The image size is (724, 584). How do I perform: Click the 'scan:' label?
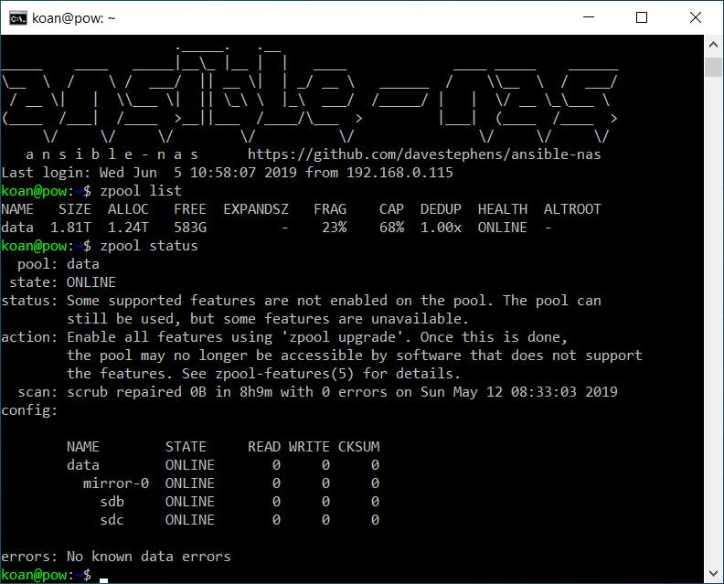[x=37, y=392]
